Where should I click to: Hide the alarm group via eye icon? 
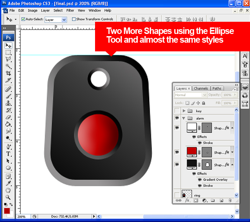tap(177, 118)
